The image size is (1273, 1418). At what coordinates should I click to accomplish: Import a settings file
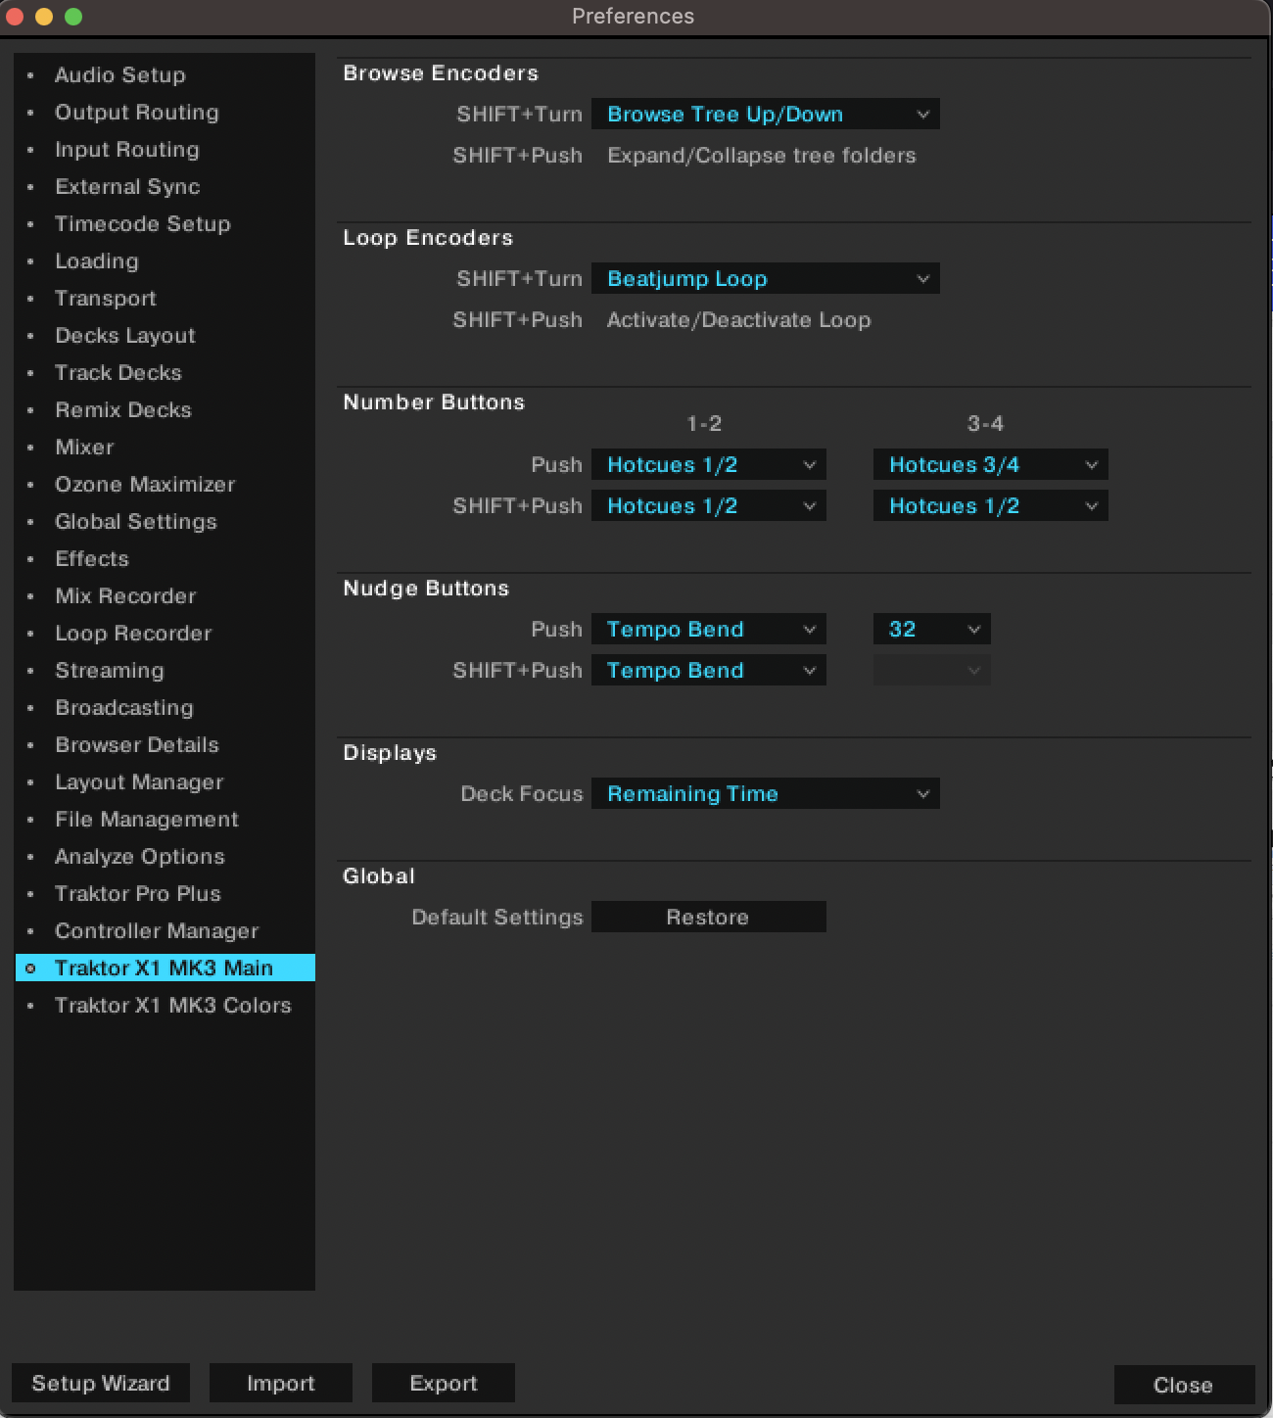click(281, 1383)
